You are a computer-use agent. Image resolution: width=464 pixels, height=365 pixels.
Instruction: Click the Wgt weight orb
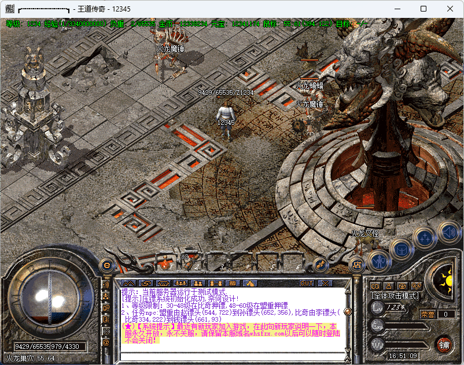pos(377,345)
